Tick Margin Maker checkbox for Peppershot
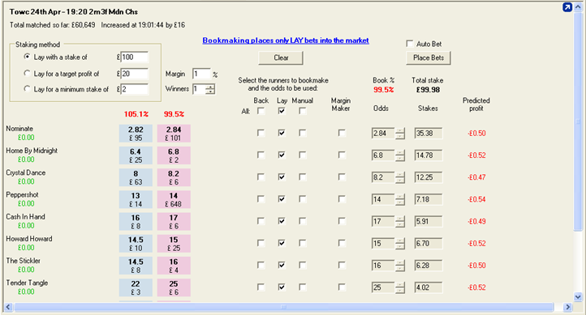 point(342,198)
